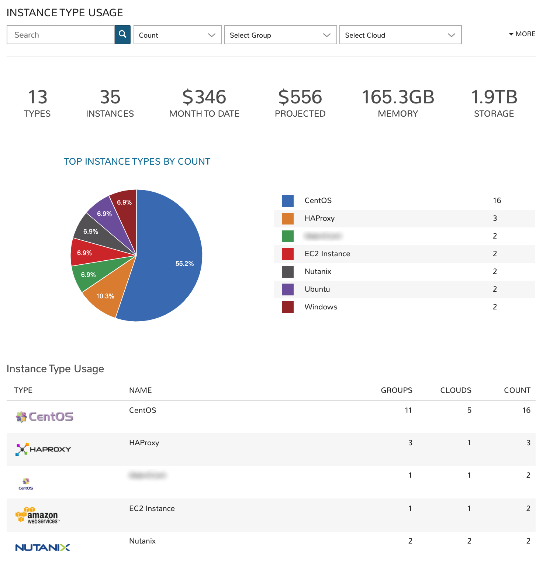Click the small CentOS icon in third row
This screenshot has width=543, height=562.
click(x=26, y=483)
